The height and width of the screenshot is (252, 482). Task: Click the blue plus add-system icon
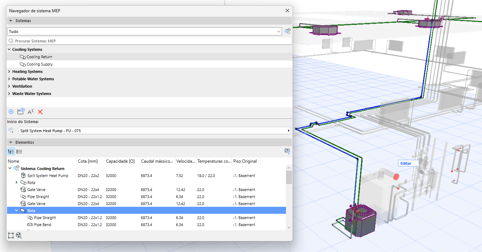click(x=11, y=112)
